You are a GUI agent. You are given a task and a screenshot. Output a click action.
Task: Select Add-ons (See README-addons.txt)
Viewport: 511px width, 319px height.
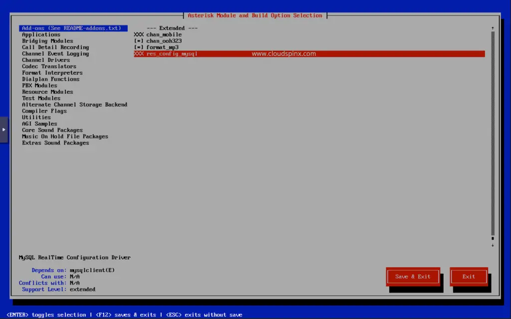73,28
